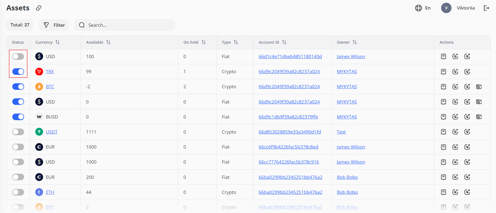Image resolution: width=496 pixels, height=213 pixels.
Task: Focus the Search input field
Action: 124,25
